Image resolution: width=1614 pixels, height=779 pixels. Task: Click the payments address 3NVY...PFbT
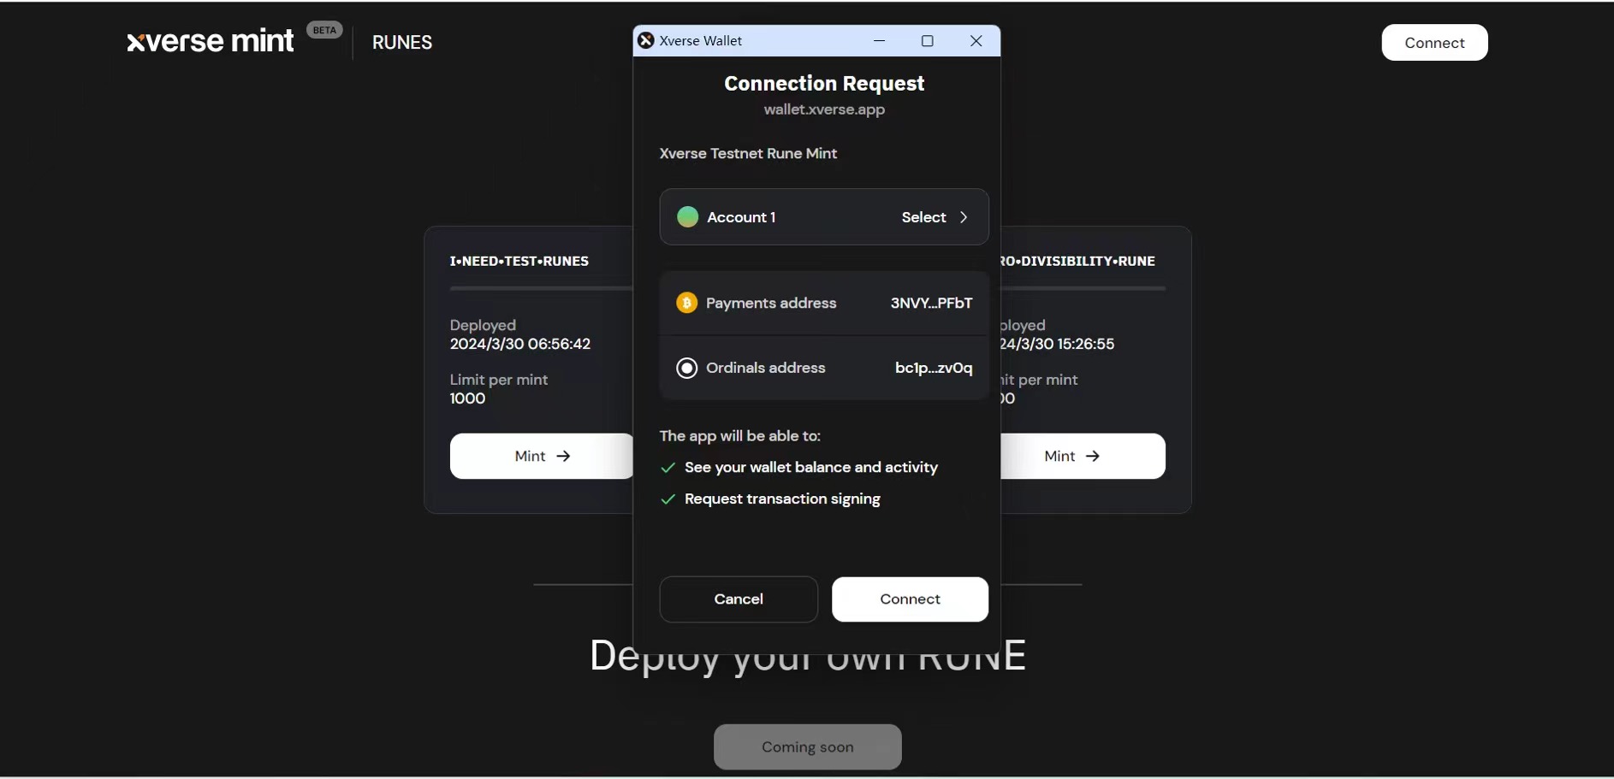pos(931,303)
